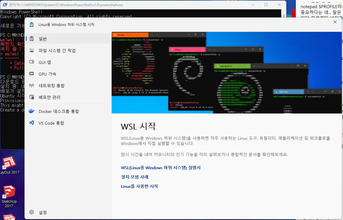This screenshot has width=343, height=220.
Task: Open the 네트워킹 통합 section
Action: [x=68, y=85]
